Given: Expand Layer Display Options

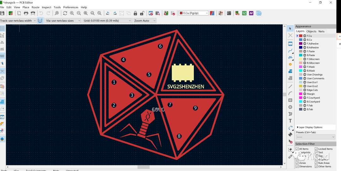Looking at the screenshot, I should click(x=310, y=127).
